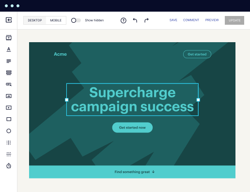The image size is (250, 192).
Task: Open the Comment option
Action: [191, 20]
